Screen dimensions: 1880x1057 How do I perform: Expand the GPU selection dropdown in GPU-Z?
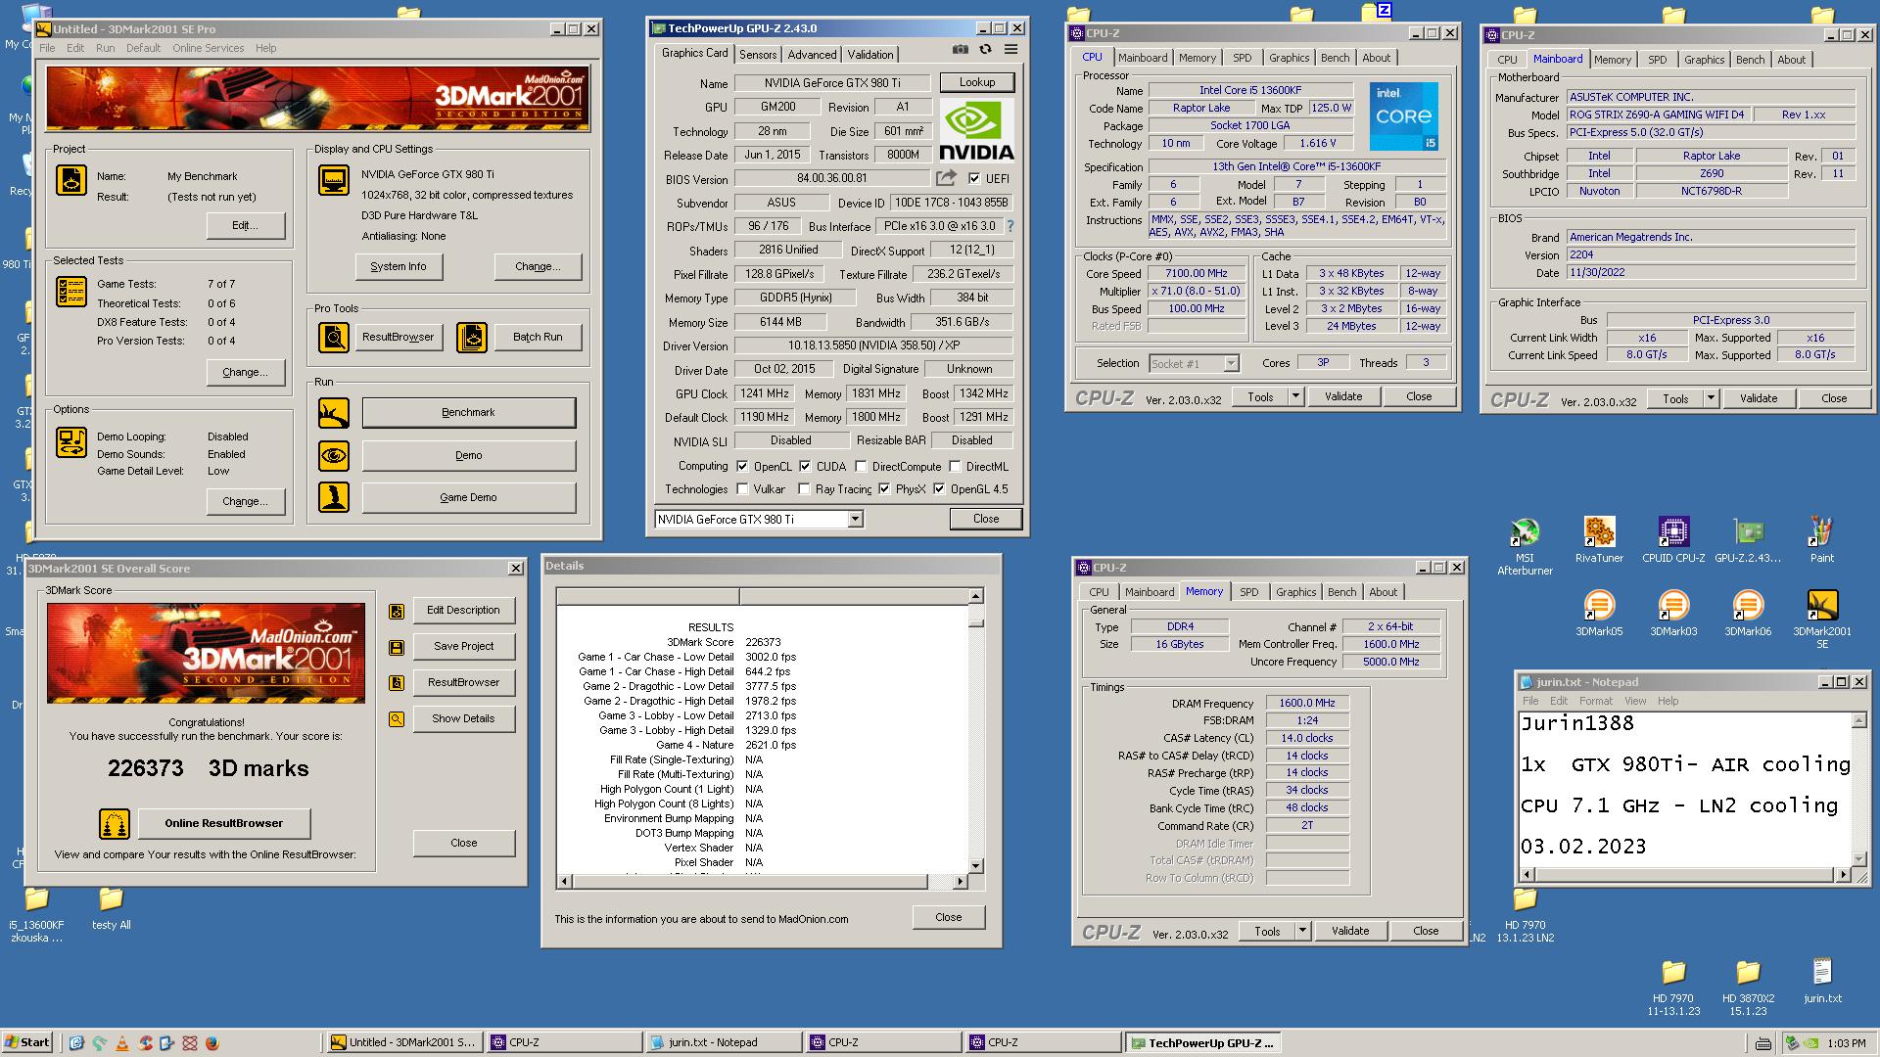855,520
